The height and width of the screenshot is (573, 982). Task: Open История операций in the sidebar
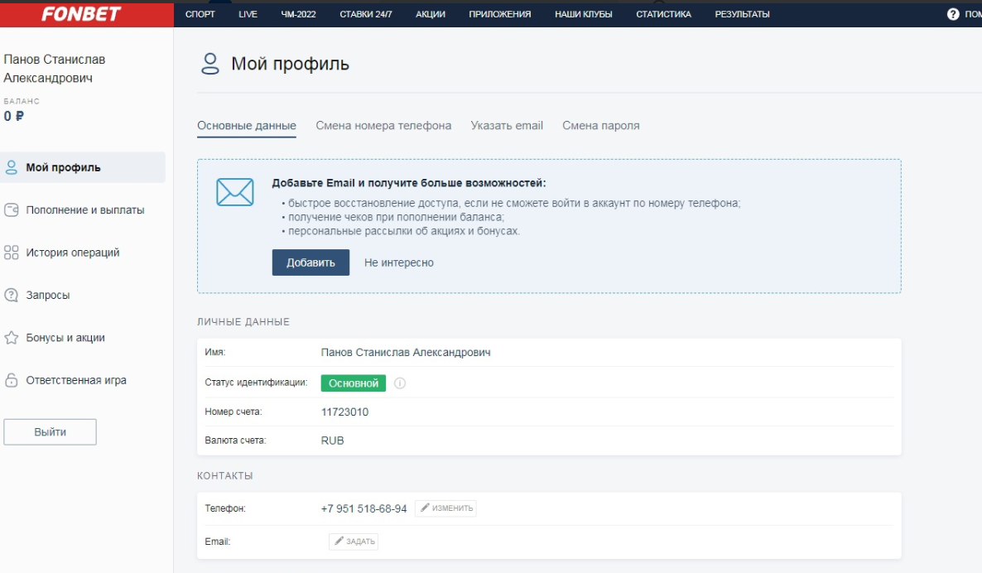[73, 253]
